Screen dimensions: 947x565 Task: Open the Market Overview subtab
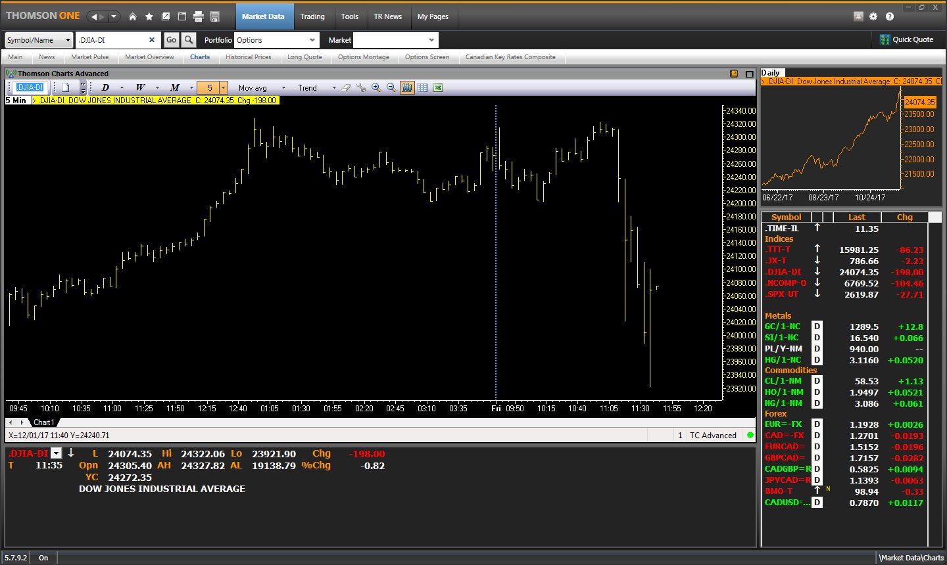point(150,57)
